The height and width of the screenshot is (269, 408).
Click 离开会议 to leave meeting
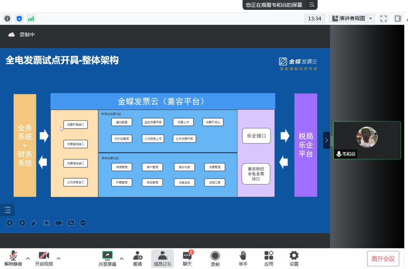[x=383, y=258]
